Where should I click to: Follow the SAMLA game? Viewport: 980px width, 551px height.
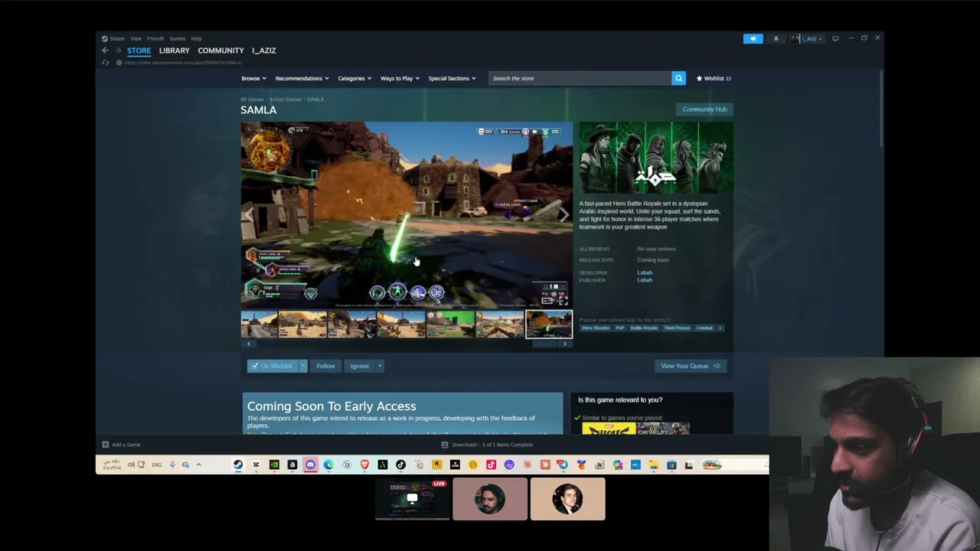(x=325, y=366)
